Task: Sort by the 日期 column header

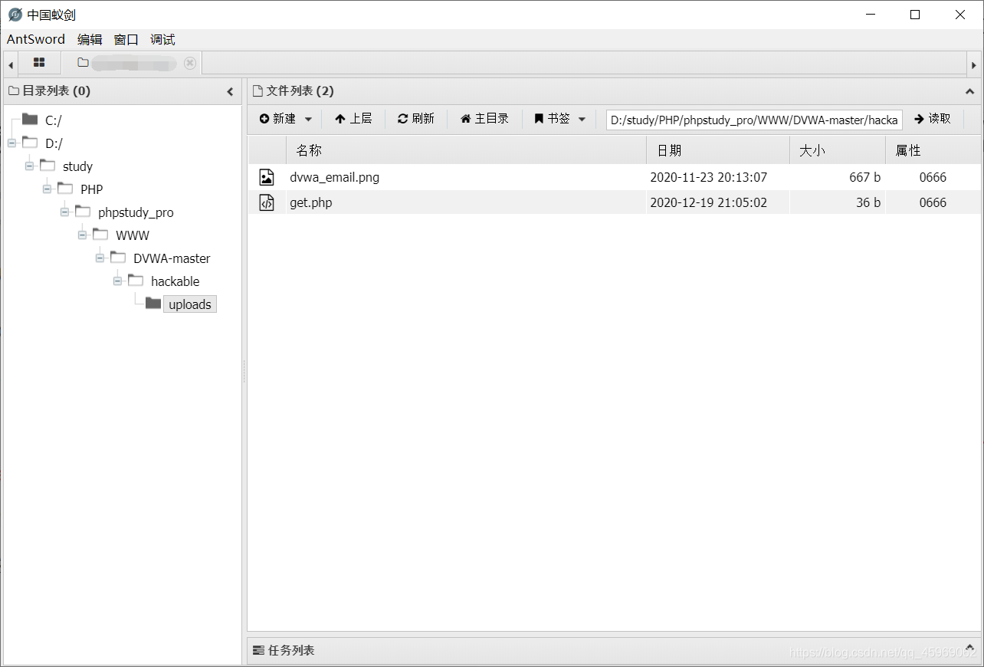Action: click(718, 150)
